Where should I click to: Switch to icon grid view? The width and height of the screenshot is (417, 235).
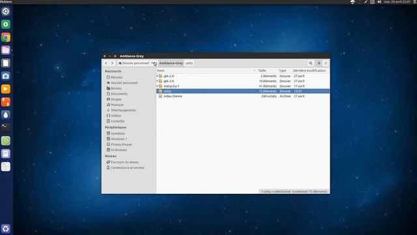click(x=326, y=63)
